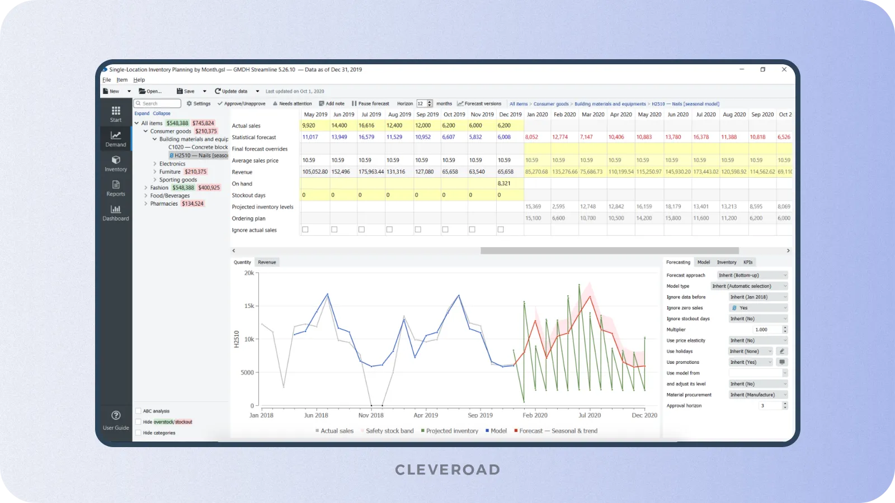Toggle Hide categories checkbox

(138, 432)
